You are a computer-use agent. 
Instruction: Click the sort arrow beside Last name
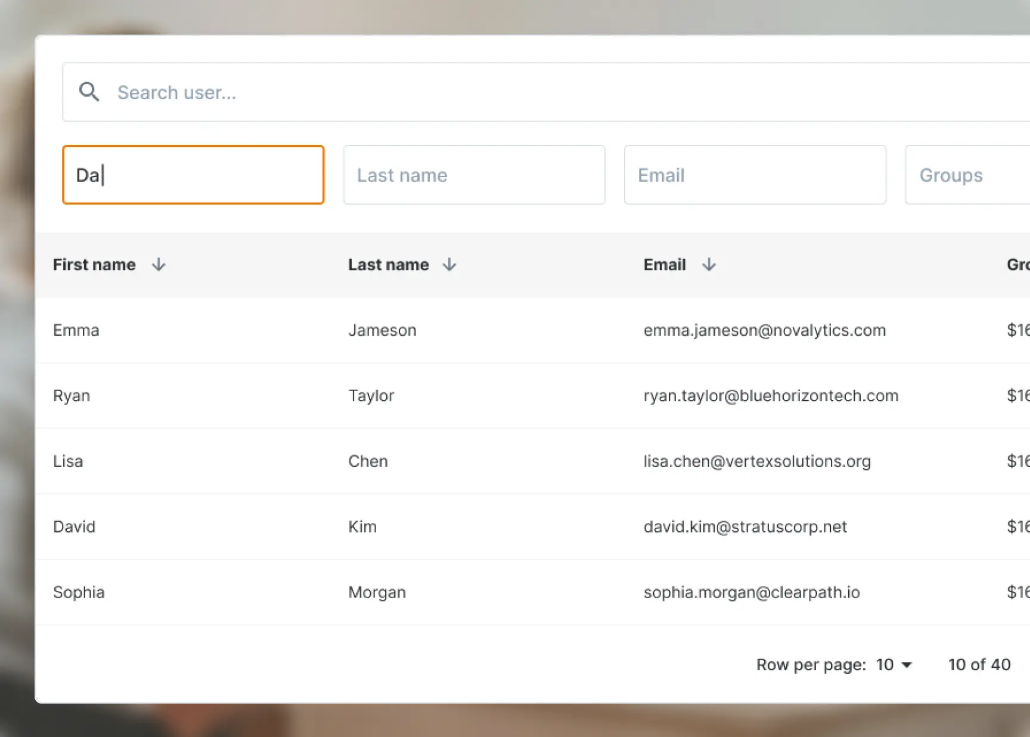click(450, 265)
